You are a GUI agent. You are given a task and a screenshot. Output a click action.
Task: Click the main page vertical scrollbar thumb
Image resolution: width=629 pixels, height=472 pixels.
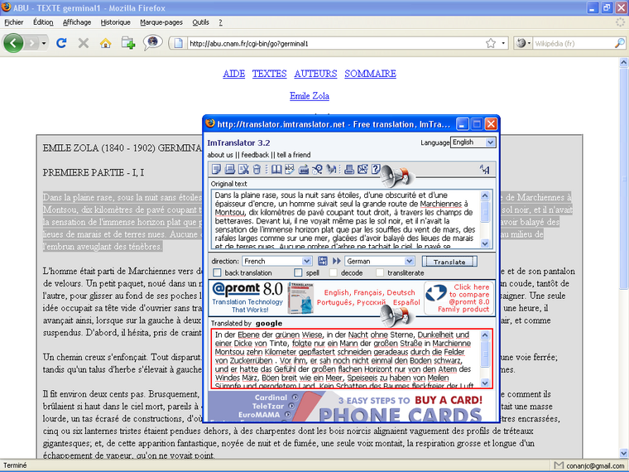pos(624,178)
